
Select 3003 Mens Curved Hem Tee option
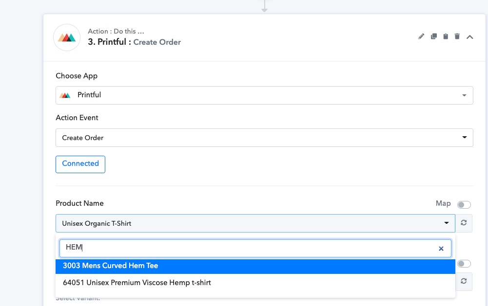pyautogui.click(x=255, y=266)
